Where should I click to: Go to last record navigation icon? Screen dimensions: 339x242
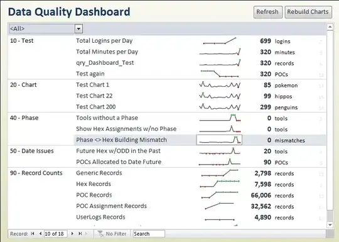tap(80, 234)
